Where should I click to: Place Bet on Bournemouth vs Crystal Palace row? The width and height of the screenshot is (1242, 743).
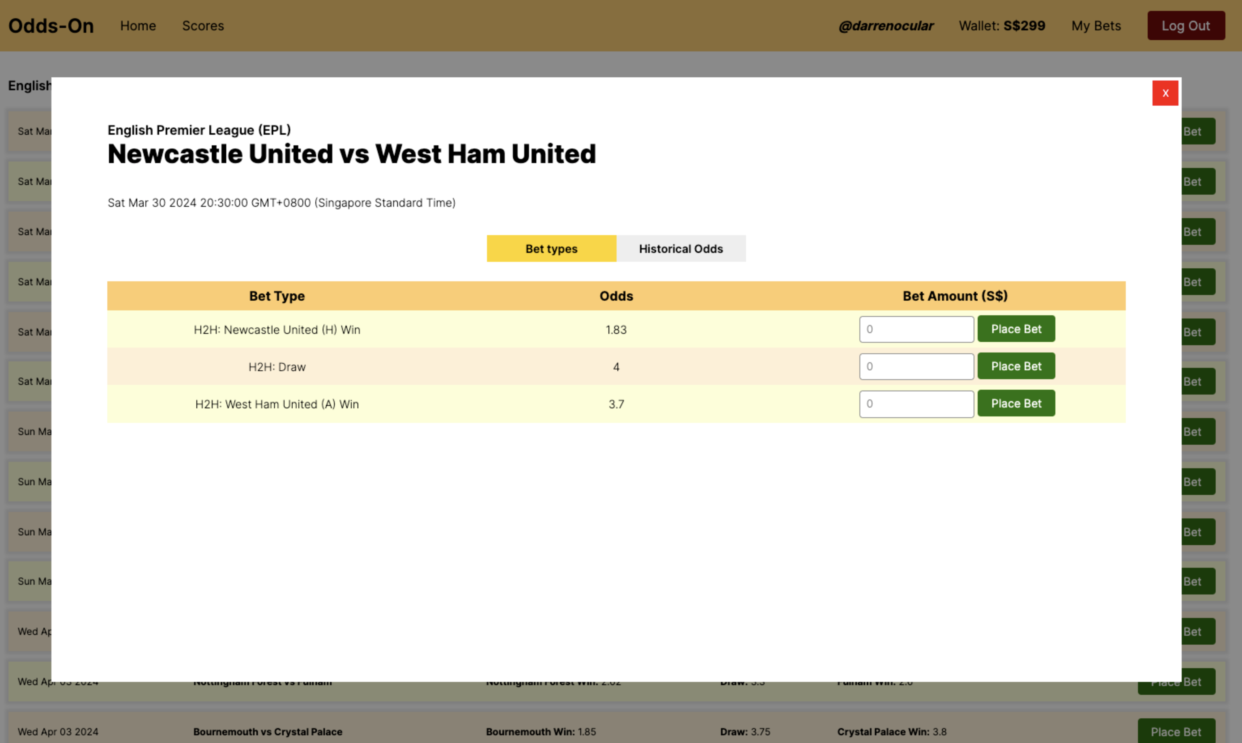point(1176,731)
